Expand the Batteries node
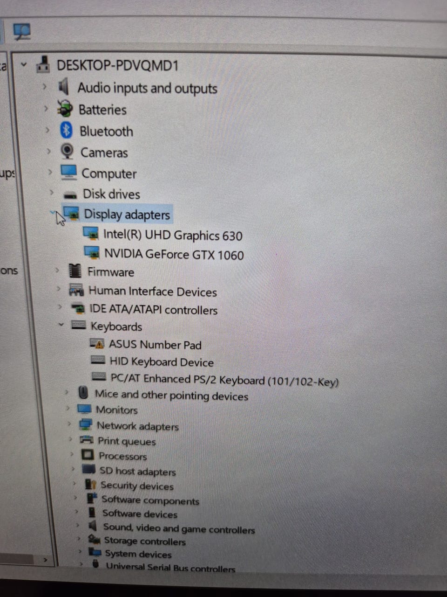447x597 pixels. [46, 108]
